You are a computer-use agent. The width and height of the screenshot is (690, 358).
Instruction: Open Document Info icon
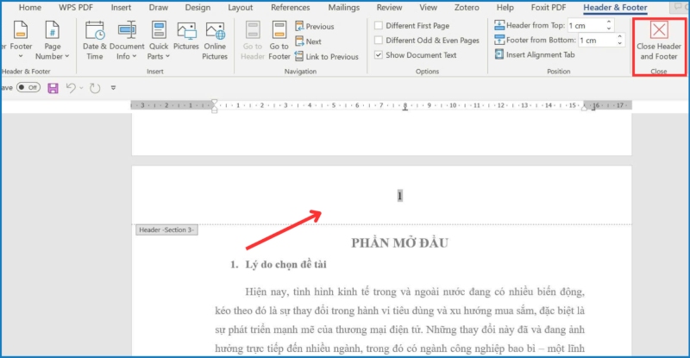coord(127,30)
